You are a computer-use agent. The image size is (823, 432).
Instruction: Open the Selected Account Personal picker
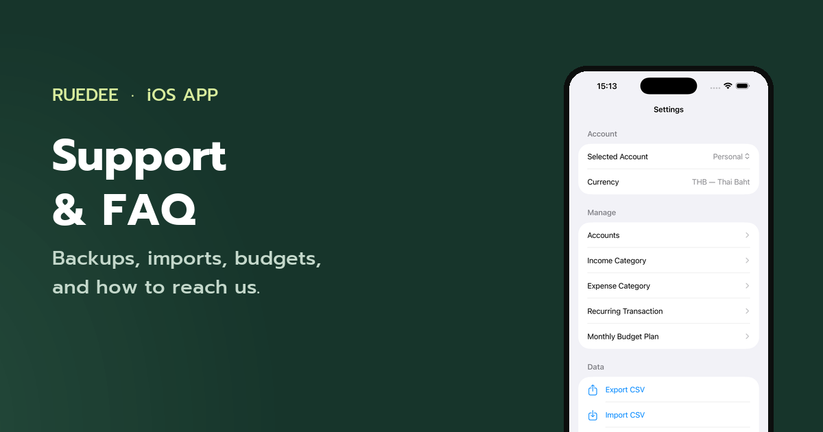click(731, 156)
